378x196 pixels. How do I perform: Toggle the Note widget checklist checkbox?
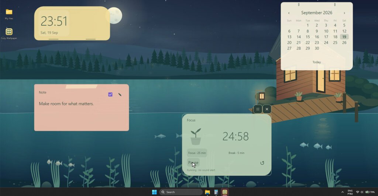click(110, 95)
